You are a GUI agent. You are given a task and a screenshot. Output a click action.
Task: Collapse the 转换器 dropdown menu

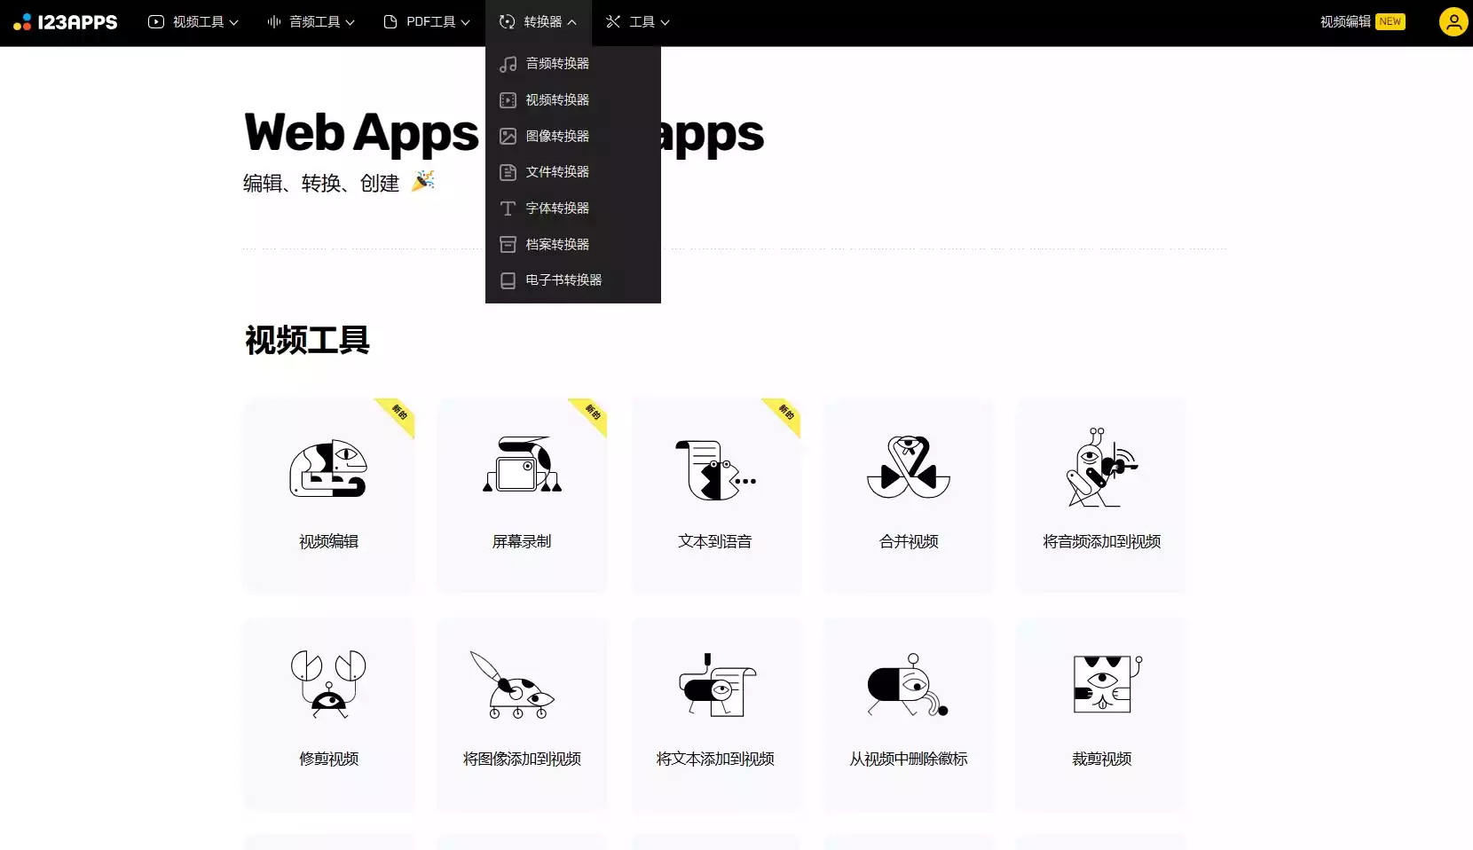point(539,22)
